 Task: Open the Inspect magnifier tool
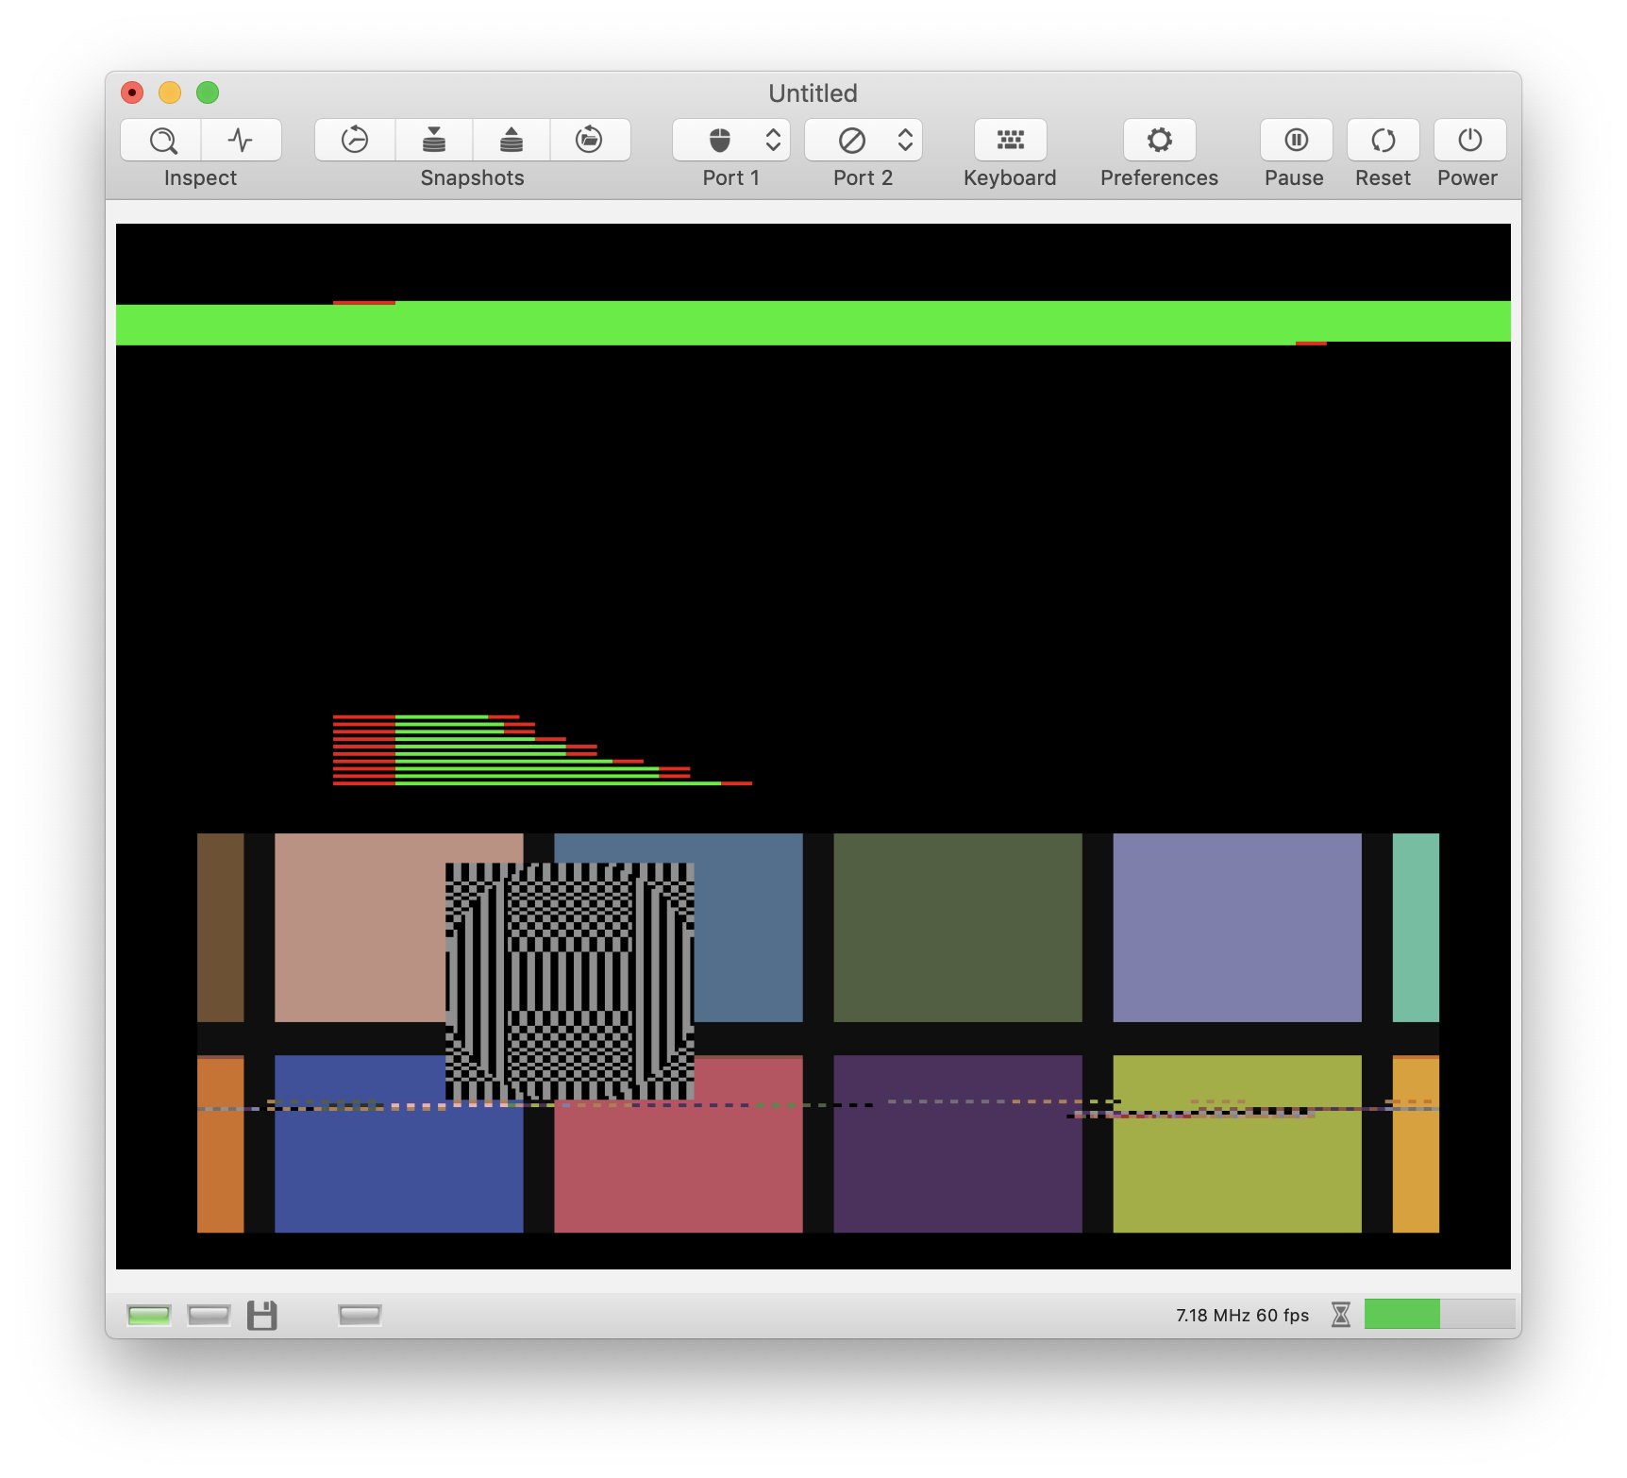[x=161, y=141]
